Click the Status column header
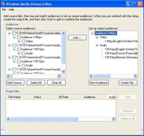144x136 pixels. pos(44,97)
